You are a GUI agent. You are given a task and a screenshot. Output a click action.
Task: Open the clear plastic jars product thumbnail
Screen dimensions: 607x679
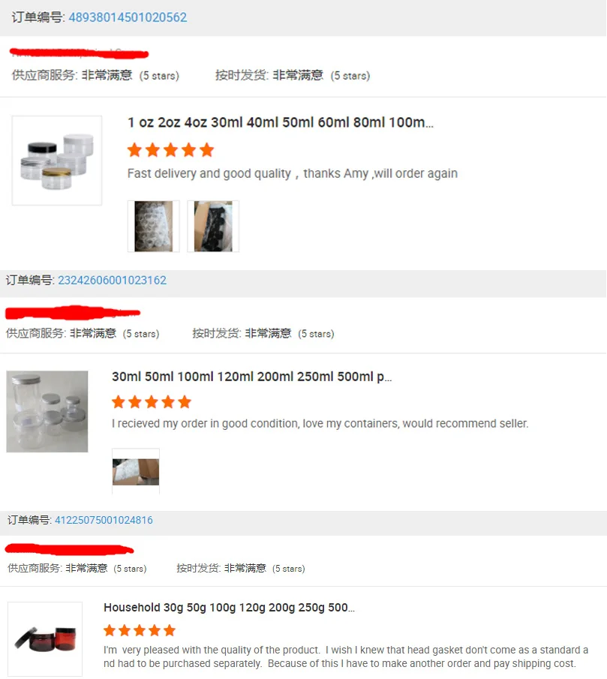57,161
